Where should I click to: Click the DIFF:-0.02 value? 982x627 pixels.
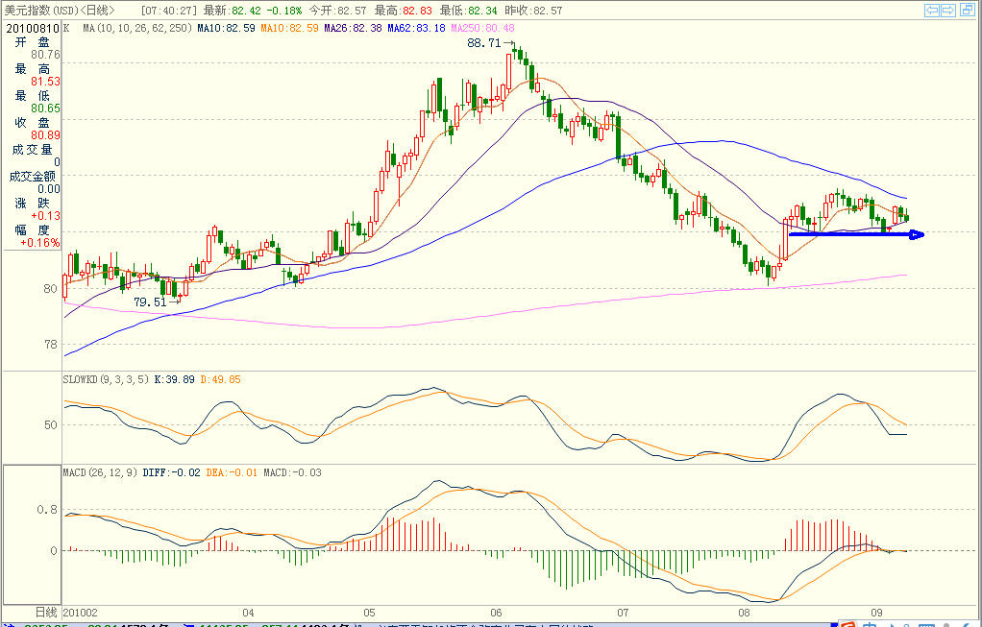(172, 472)
